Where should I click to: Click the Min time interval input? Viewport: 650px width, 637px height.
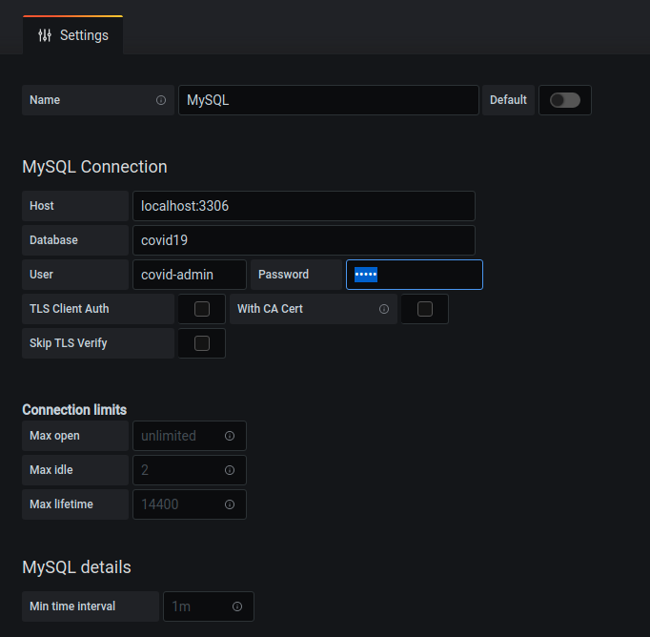tap(195, 606)
